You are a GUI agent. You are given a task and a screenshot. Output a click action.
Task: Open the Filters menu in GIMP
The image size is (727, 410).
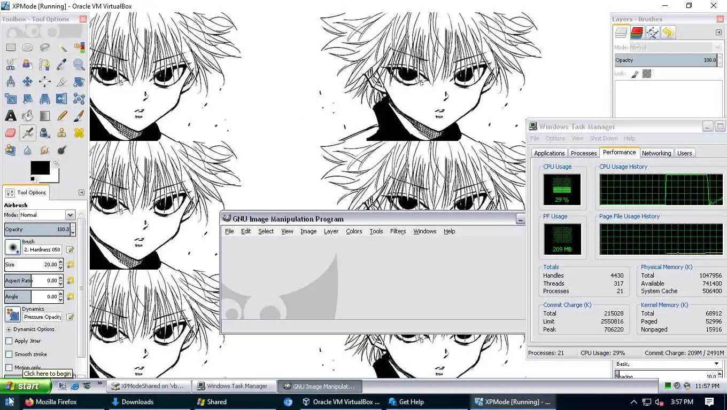[x=398, y=231]
